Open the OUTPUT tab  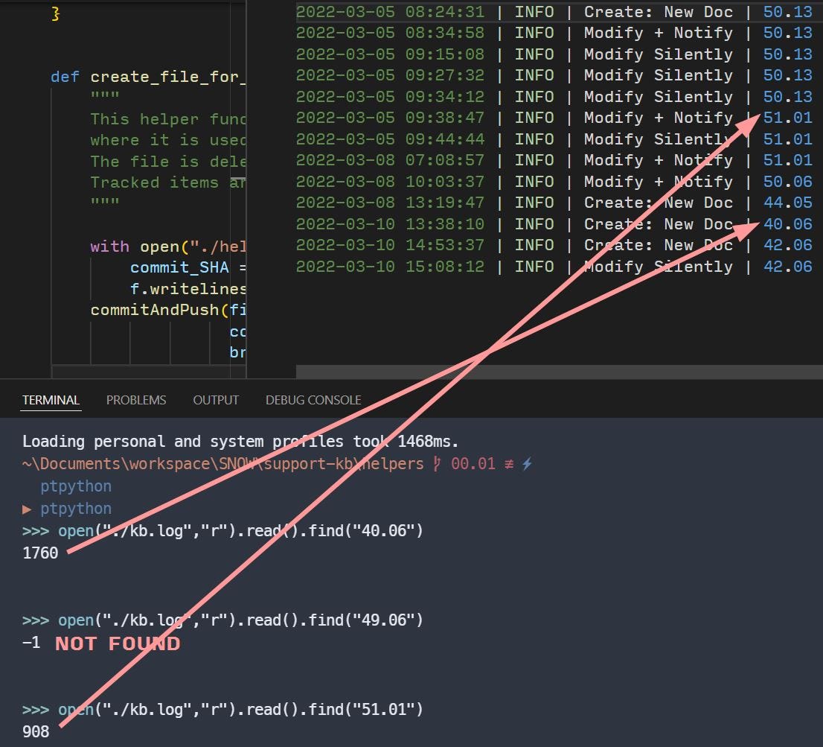[x=216, y=400]
